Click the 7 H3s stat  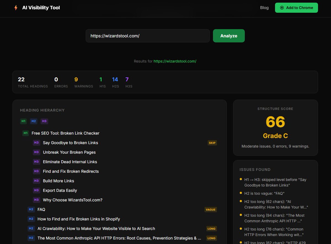(x=129, y=82)
